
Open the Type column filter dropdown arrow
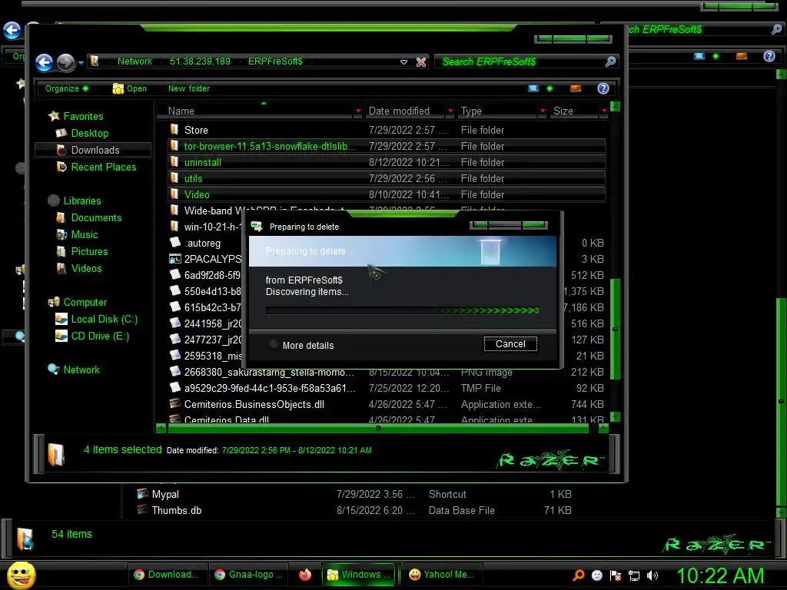click(543, 111)
